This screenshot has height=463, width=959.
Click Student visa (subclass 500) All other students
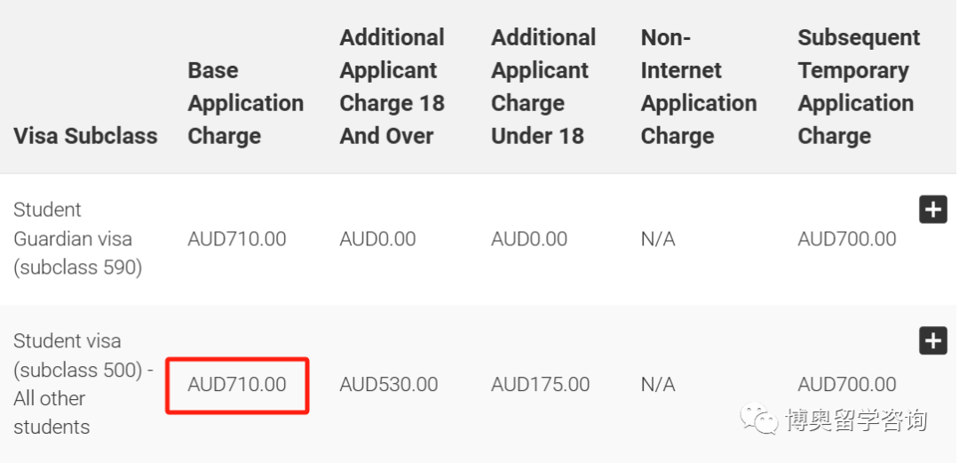tap(83, 384)
